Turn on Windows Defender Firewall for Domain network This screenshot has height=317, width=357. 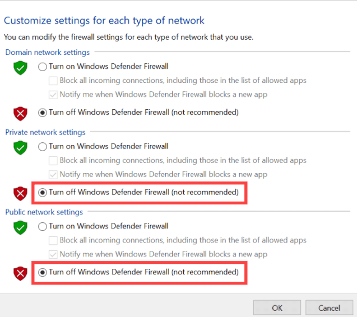pos(43,67)
